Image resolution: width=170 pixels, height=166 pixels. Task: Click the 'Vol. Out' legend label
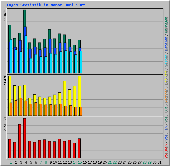click(x=166, y=114)
